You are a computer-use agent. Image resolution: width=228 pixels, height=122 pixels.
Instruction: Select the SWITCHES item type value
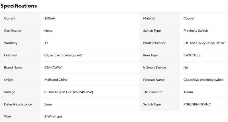coord(192,55)
